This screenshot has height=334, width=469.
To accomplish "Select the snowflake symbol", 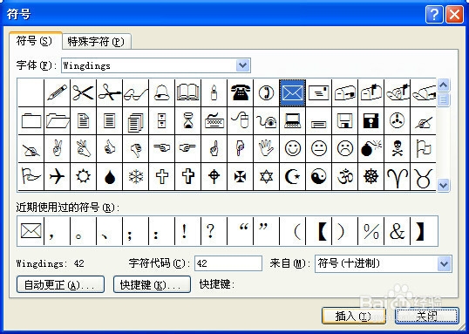I will (135, 176).
